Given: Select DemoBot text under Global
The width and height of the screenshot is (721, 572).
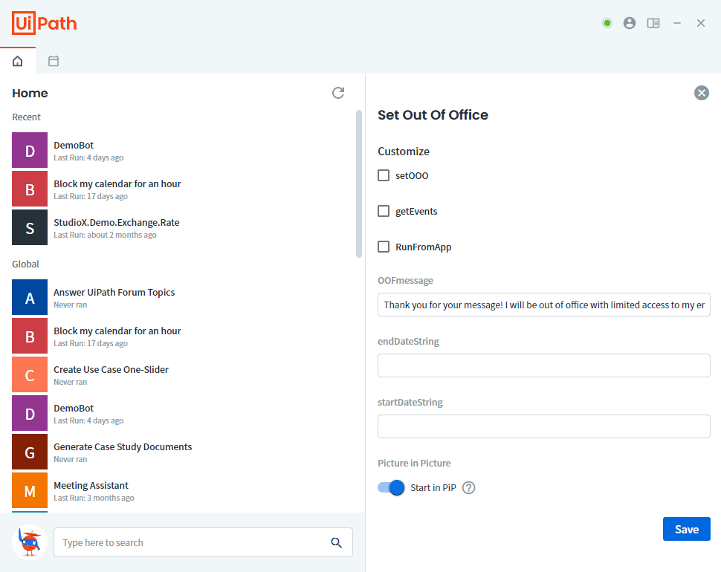Looking at the screenshot, I should point(74,408).
